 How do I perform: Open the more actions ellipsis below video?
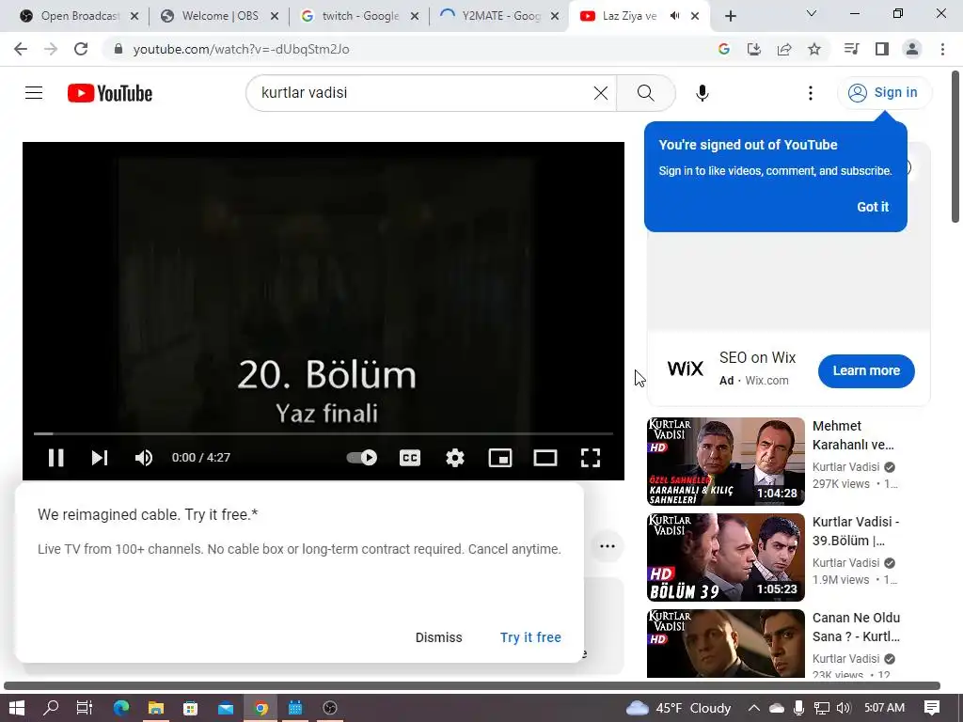tap(608, 546)
